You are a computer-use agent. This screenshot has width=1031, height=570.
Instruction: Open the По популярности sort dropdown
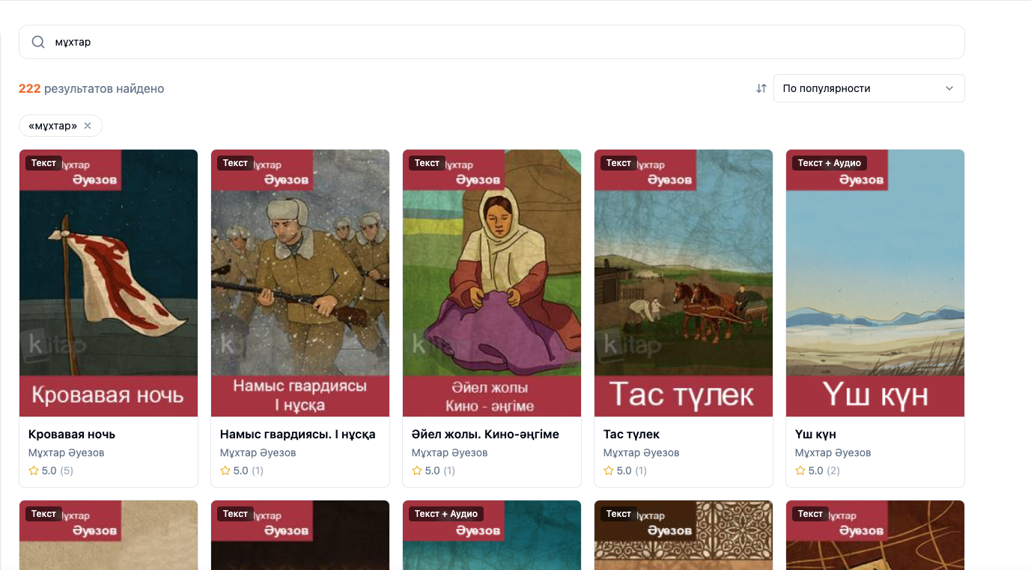[x=869, y=88]
